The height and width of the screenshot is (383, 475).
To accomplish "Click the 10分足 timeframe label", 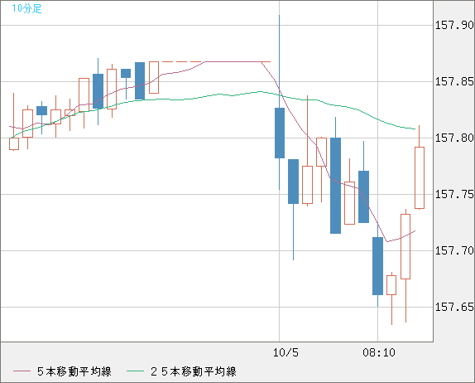I will click(26, 8).
